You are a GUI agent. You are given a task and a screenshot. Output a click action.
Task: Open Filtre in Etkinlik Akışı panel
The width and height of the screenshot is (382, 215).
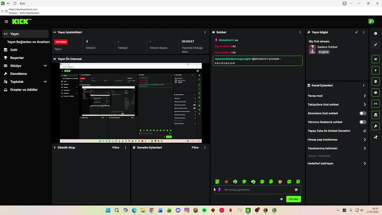pos(115,148)
